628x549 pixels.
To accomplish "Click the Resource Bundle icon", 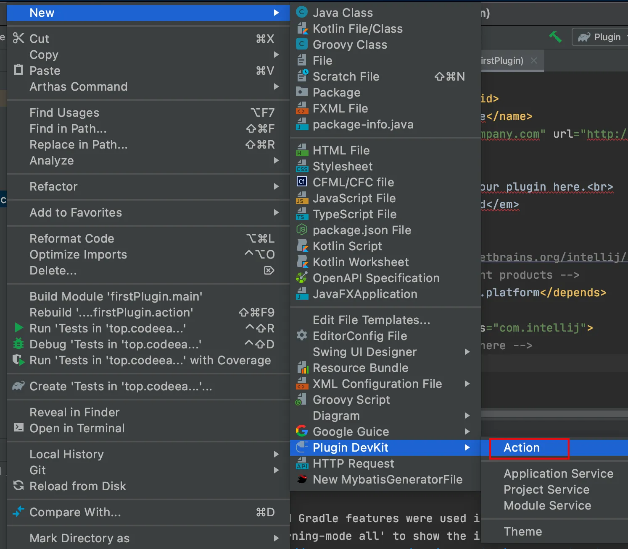I will (302, 368).
